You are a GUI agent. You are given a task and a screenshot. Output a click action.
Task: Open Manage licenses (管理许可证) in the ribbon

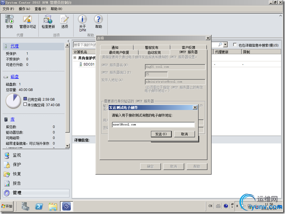point(27,22)
